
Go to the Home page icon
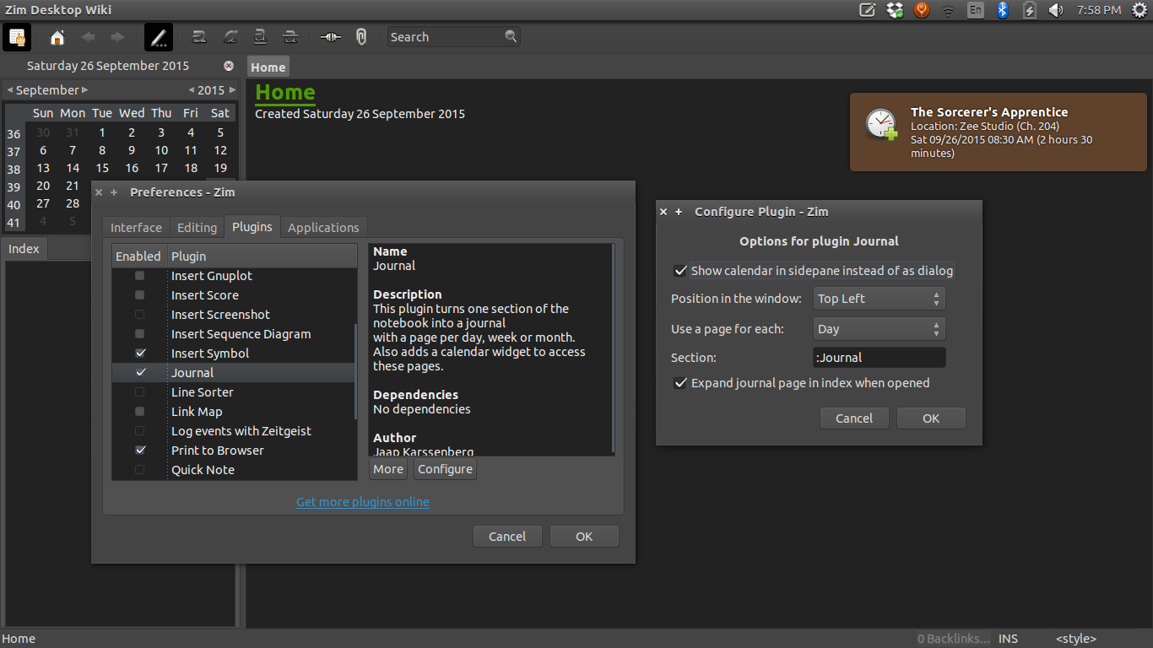[x=57, y=37]
